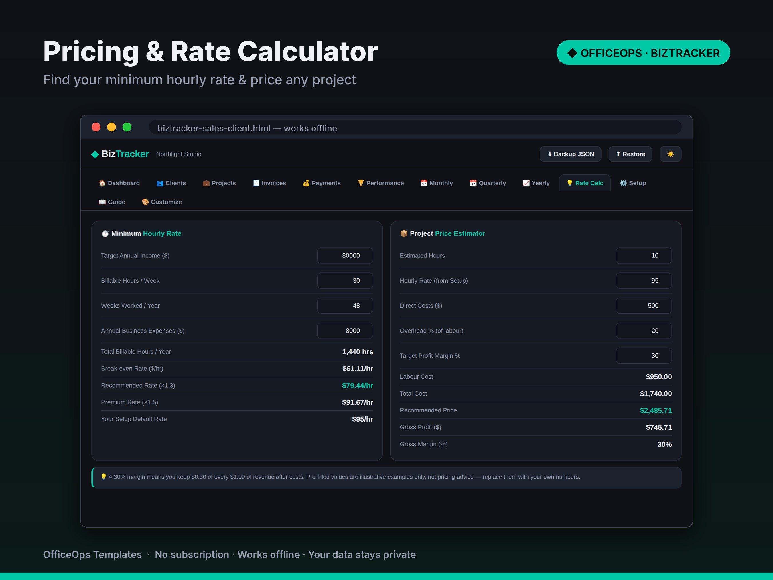Click the Hourly Rate (from Setup) field
This screenshot has height=580, width=773.
643,281
